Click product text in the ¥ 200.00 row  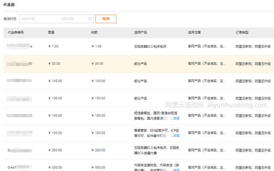(x=157, y=150)
